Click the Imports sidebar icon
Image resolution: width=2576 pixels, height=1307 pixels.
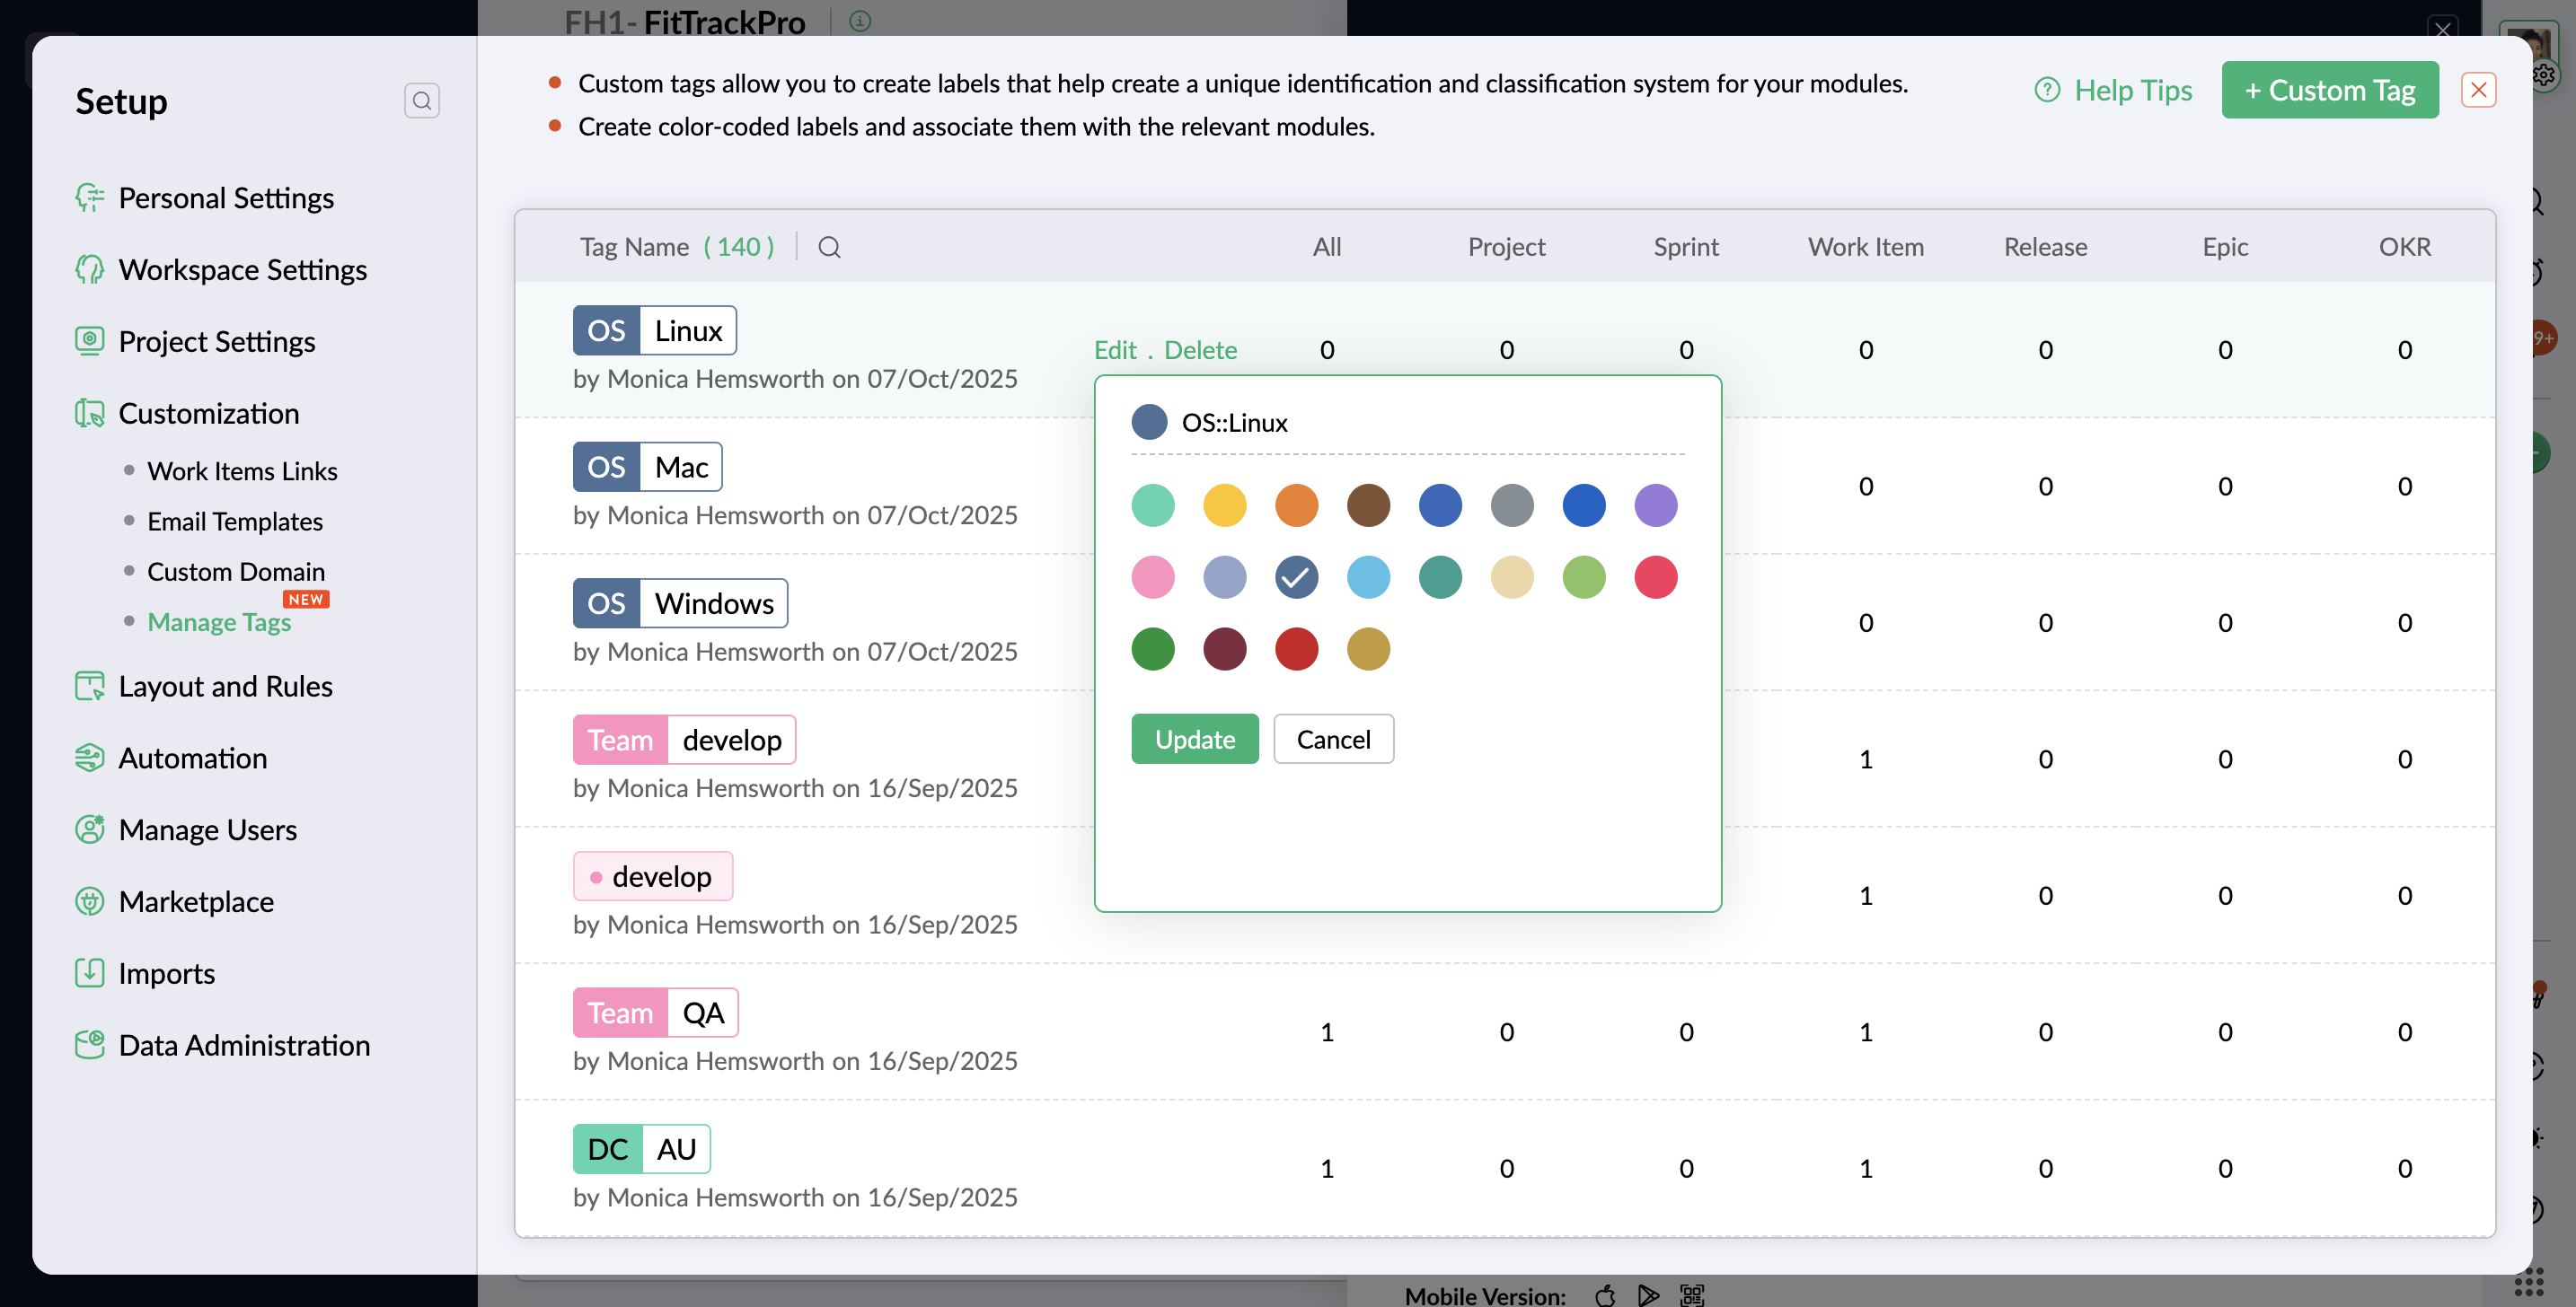tap(89, 972)
